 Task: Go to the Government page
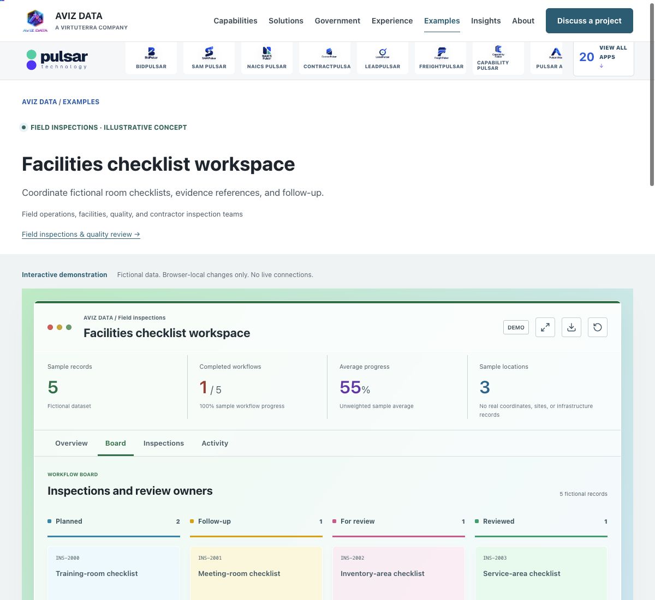(337, 21)
